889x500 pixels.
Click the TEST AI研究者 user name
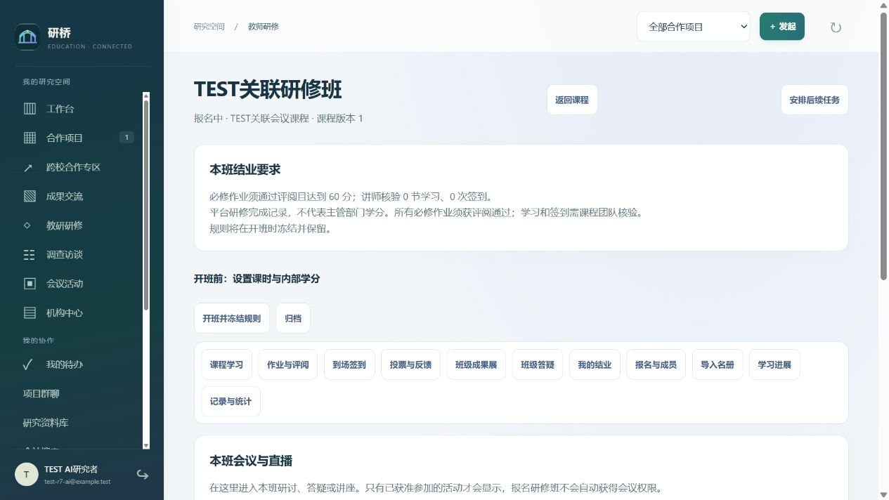(71, 469)
